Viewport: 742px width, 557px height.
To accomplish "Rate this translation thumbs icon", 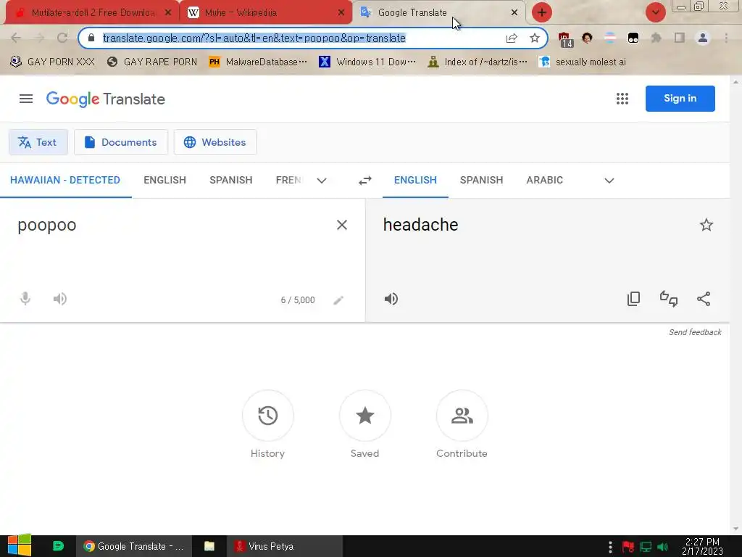I will coord(669,299).
